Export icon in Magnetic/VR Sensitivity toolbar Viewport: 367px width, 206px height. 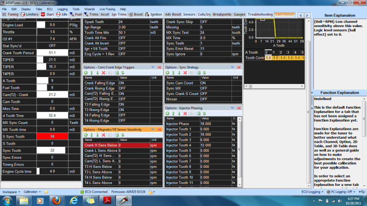[x=117, y=135]
